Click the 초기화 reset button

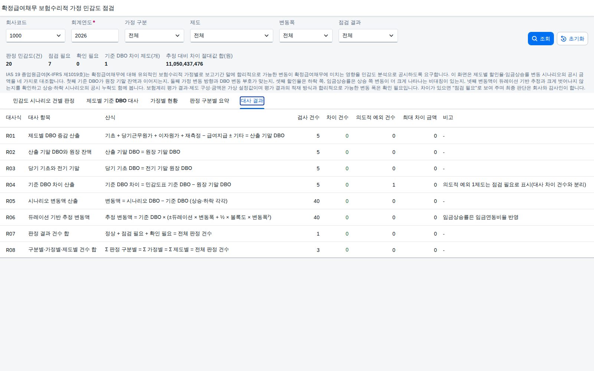click(x=572, y=39)
